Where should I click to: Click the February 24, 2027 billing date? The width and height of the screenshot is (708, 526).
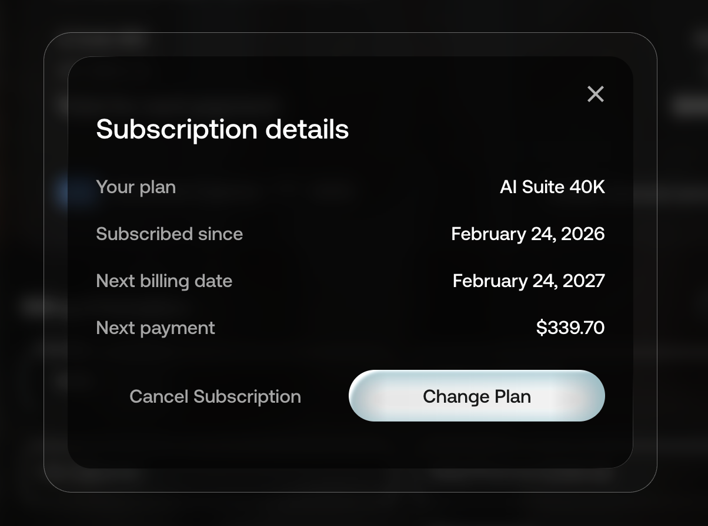pyautogui.click(x=528, y=281)
